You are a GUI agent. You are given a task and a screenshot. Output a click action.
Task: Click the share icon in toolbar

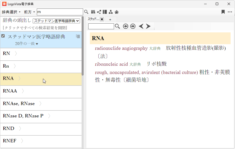coord(99,12)
